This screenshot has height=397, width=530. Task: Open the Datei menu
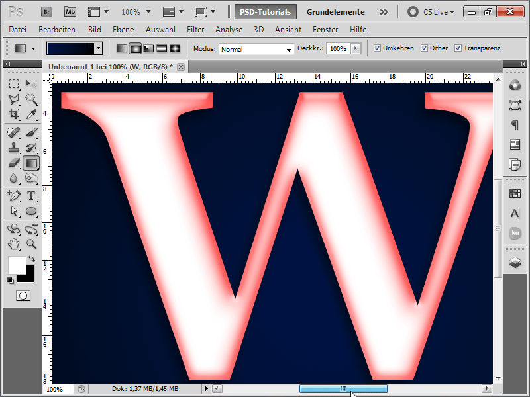[x=18, y=30]
